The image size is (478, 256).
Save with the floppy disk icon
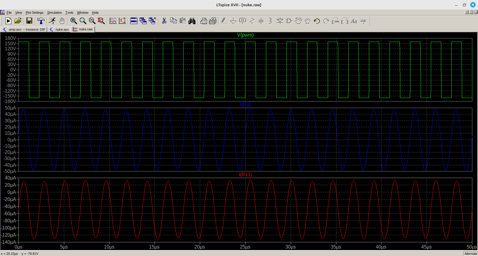(29, 21)
